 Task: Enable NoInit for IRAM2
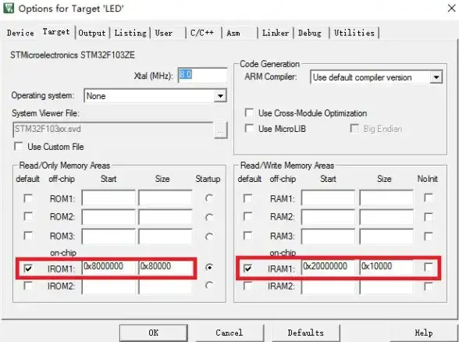(x=429, y=286)
